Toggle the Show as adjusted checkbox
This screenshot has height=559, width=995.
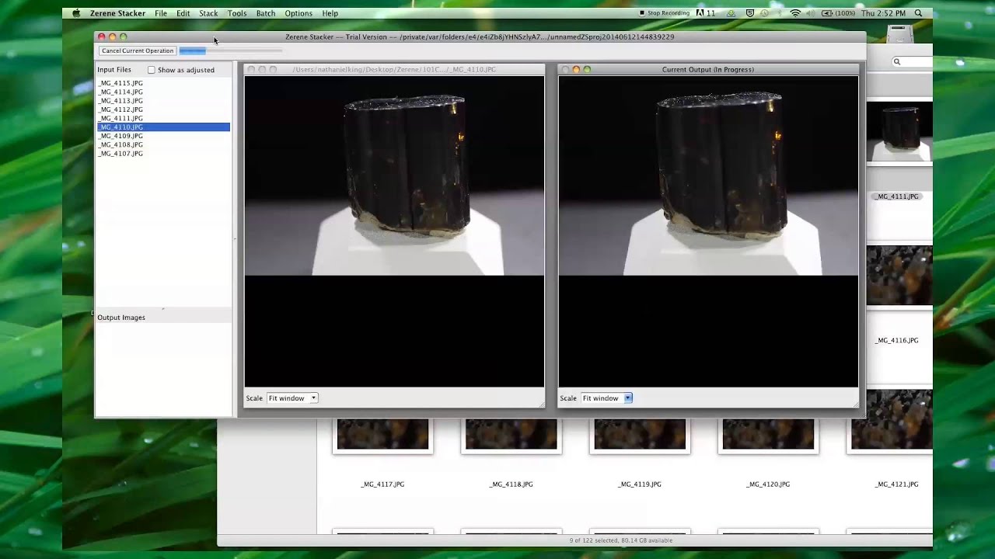(152, 70)
